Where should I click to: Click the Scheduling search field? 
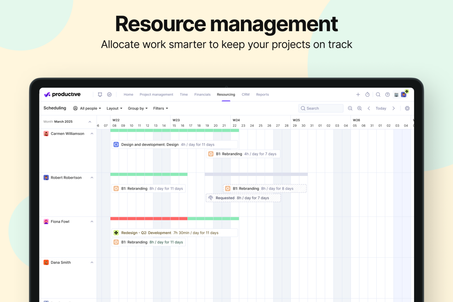click(x=321, y=108)
